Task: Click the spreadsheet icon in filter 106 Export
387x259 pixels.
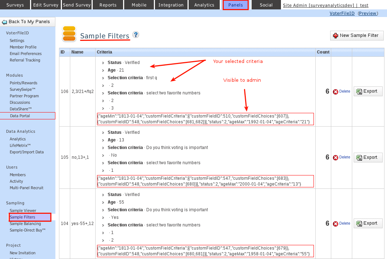Action: coord(359,92)
